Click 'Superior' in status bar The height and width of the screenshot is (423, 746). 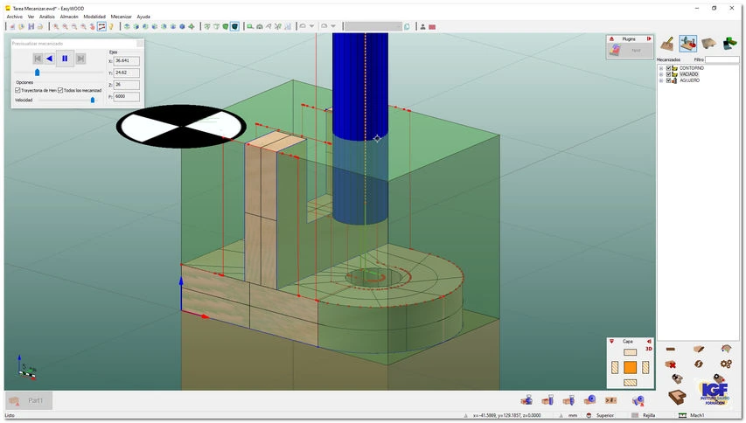(x=605, y=415)
